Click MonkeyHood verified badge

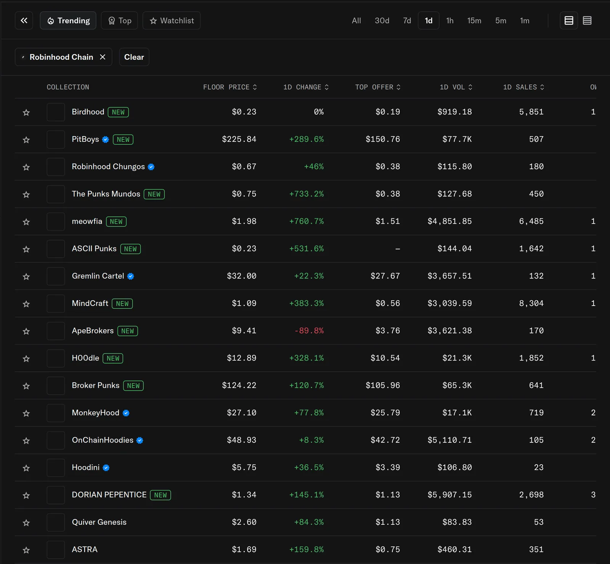click(126, 413)
